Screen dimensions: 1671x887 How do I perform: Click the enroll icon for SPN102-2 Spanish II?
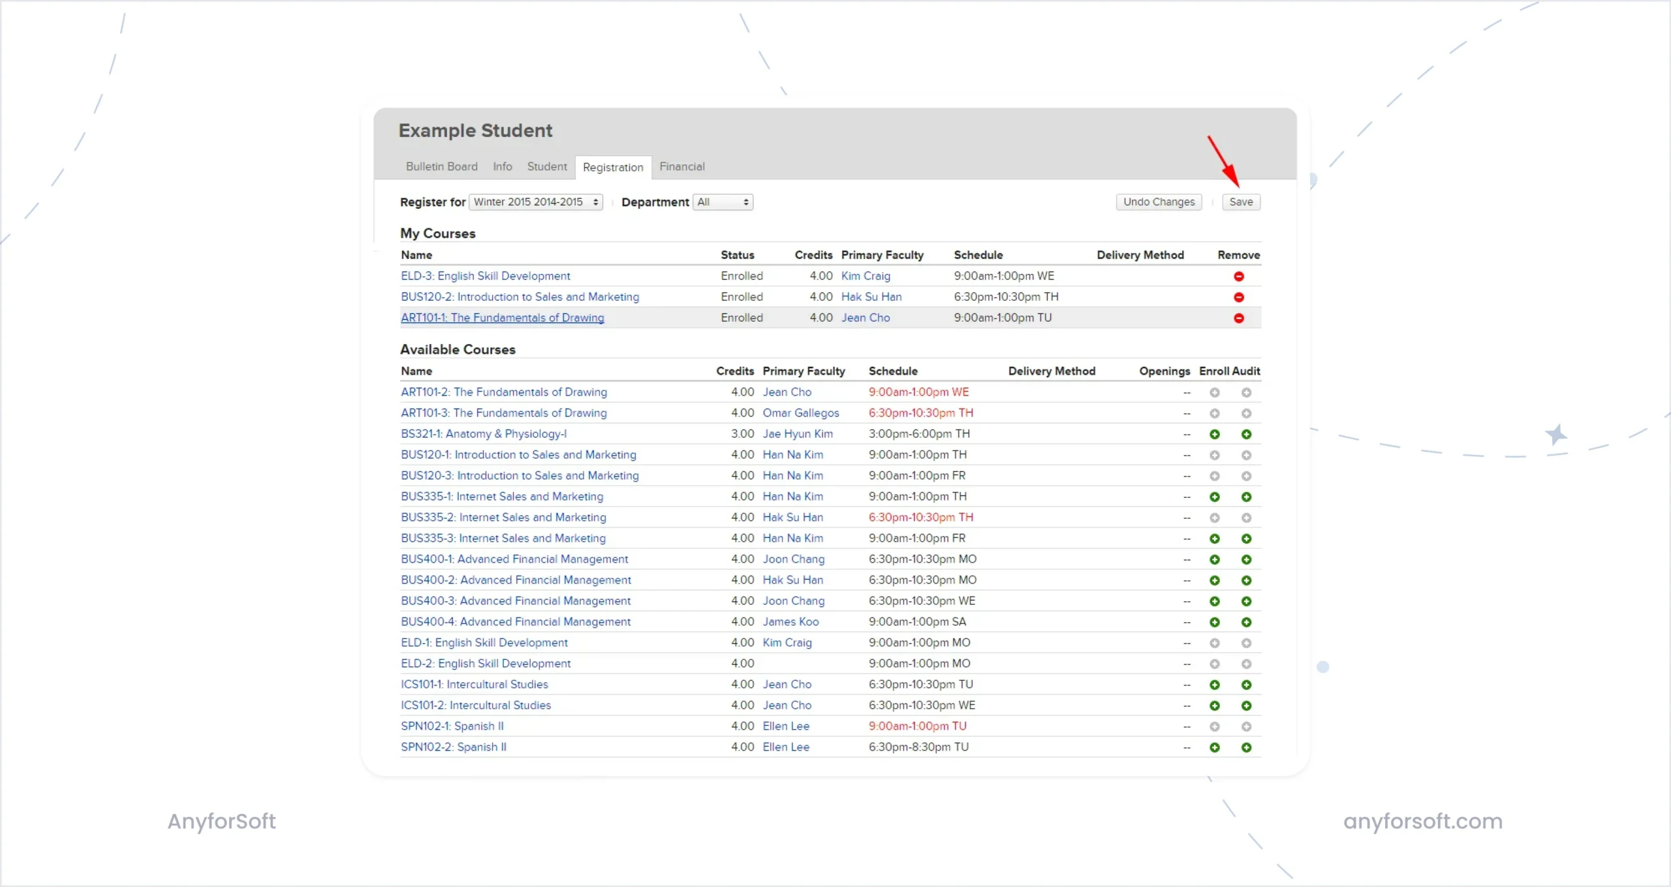click(x=1215, y=747)
